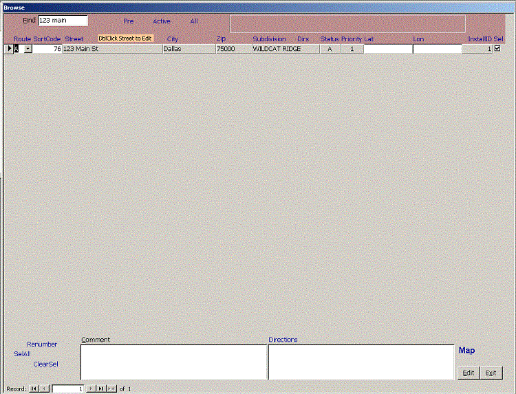Show All records filter
The image size is (516, 394).
pos(194,21)
